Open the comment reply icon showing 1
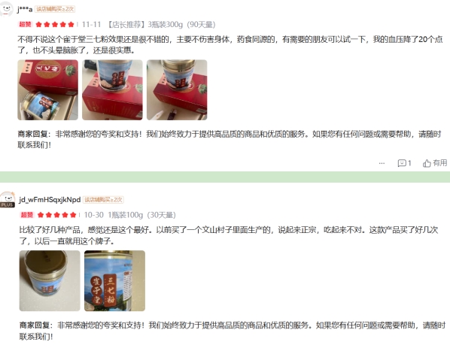Image resolution: width=450 pixels, height=348 pixels. [404, 163]
